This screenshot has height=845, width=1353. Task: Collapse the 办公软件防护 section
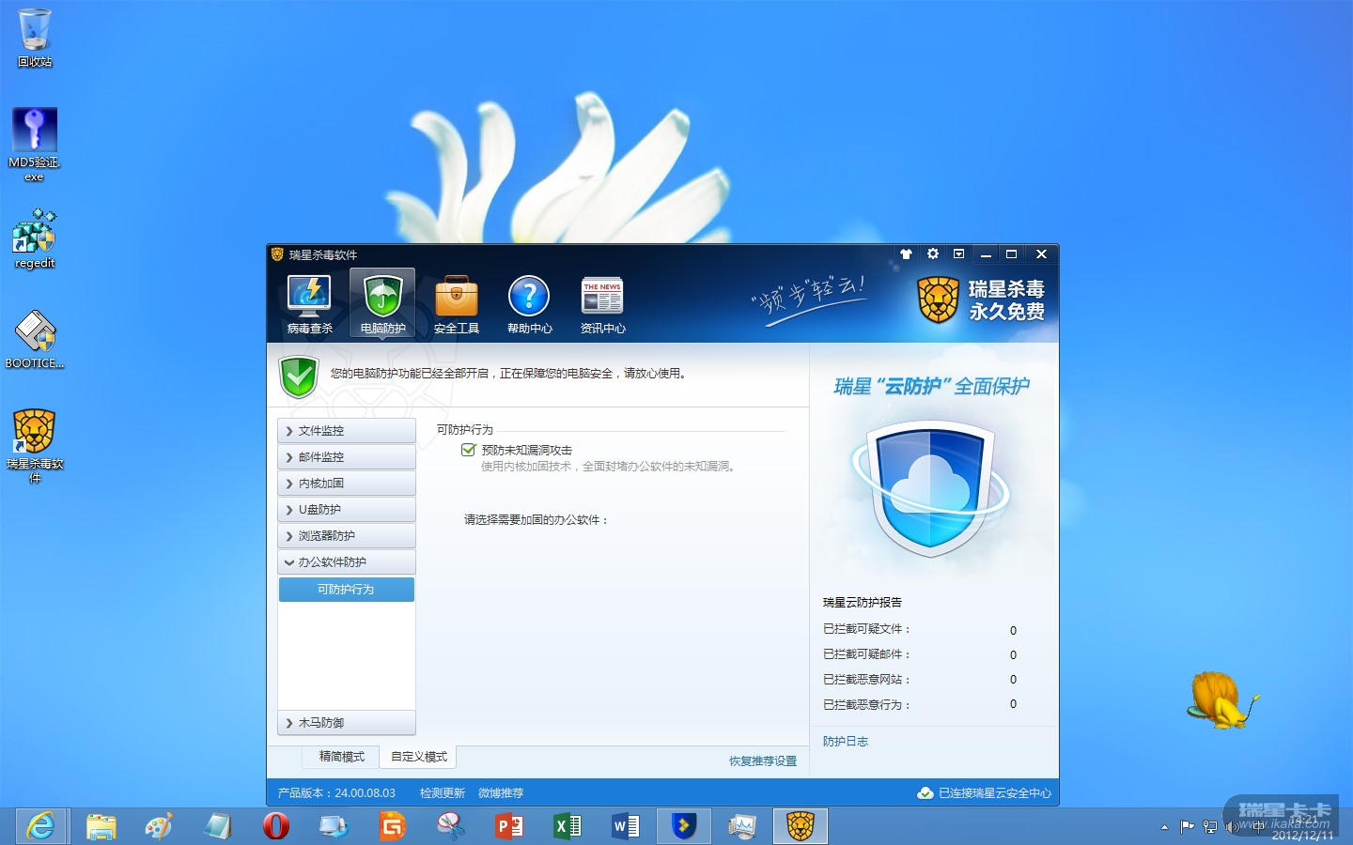click(x=347, y=562)
